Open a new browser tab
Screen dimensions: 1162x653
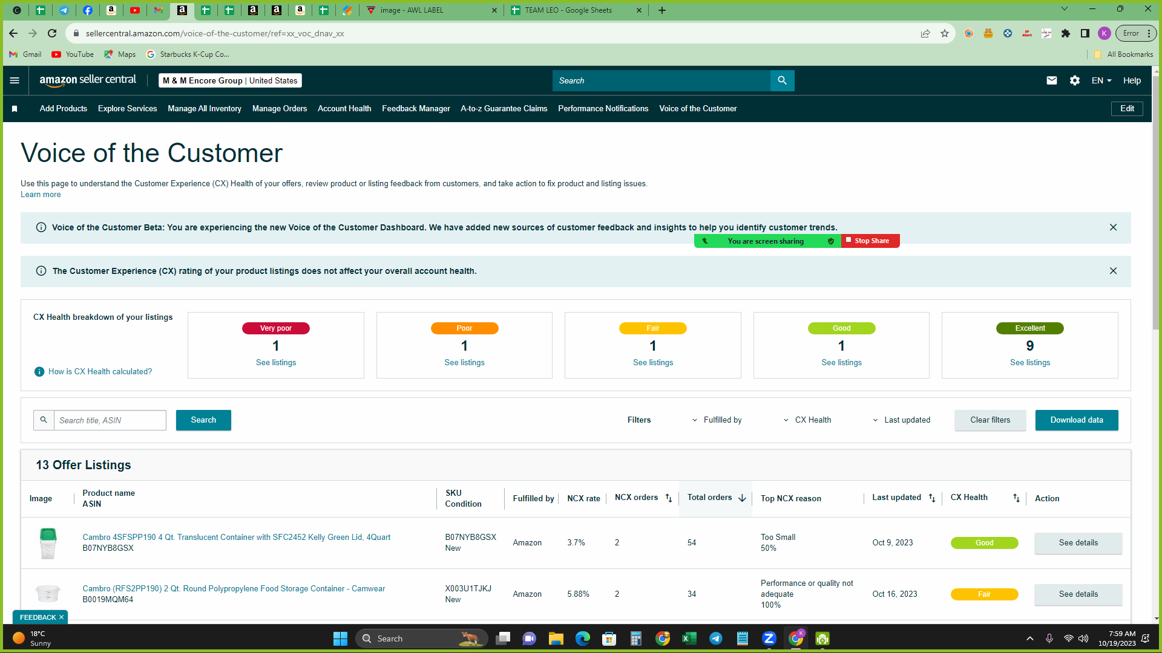pyautogui.click(x=662, y=10)
